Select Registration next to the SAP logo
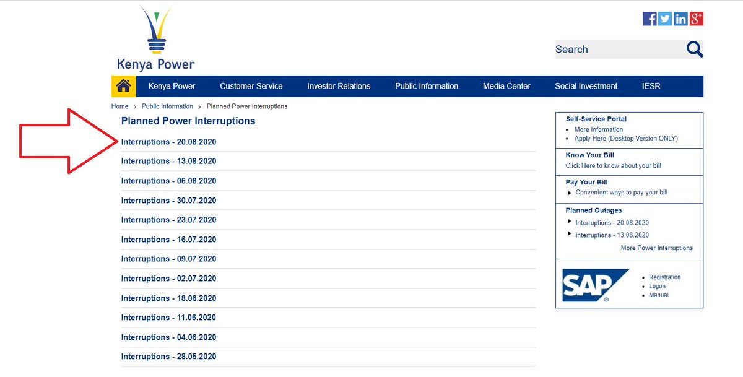The height and width of the screenshot is (377, 743). pyautogui.click(x=665, y=277)
